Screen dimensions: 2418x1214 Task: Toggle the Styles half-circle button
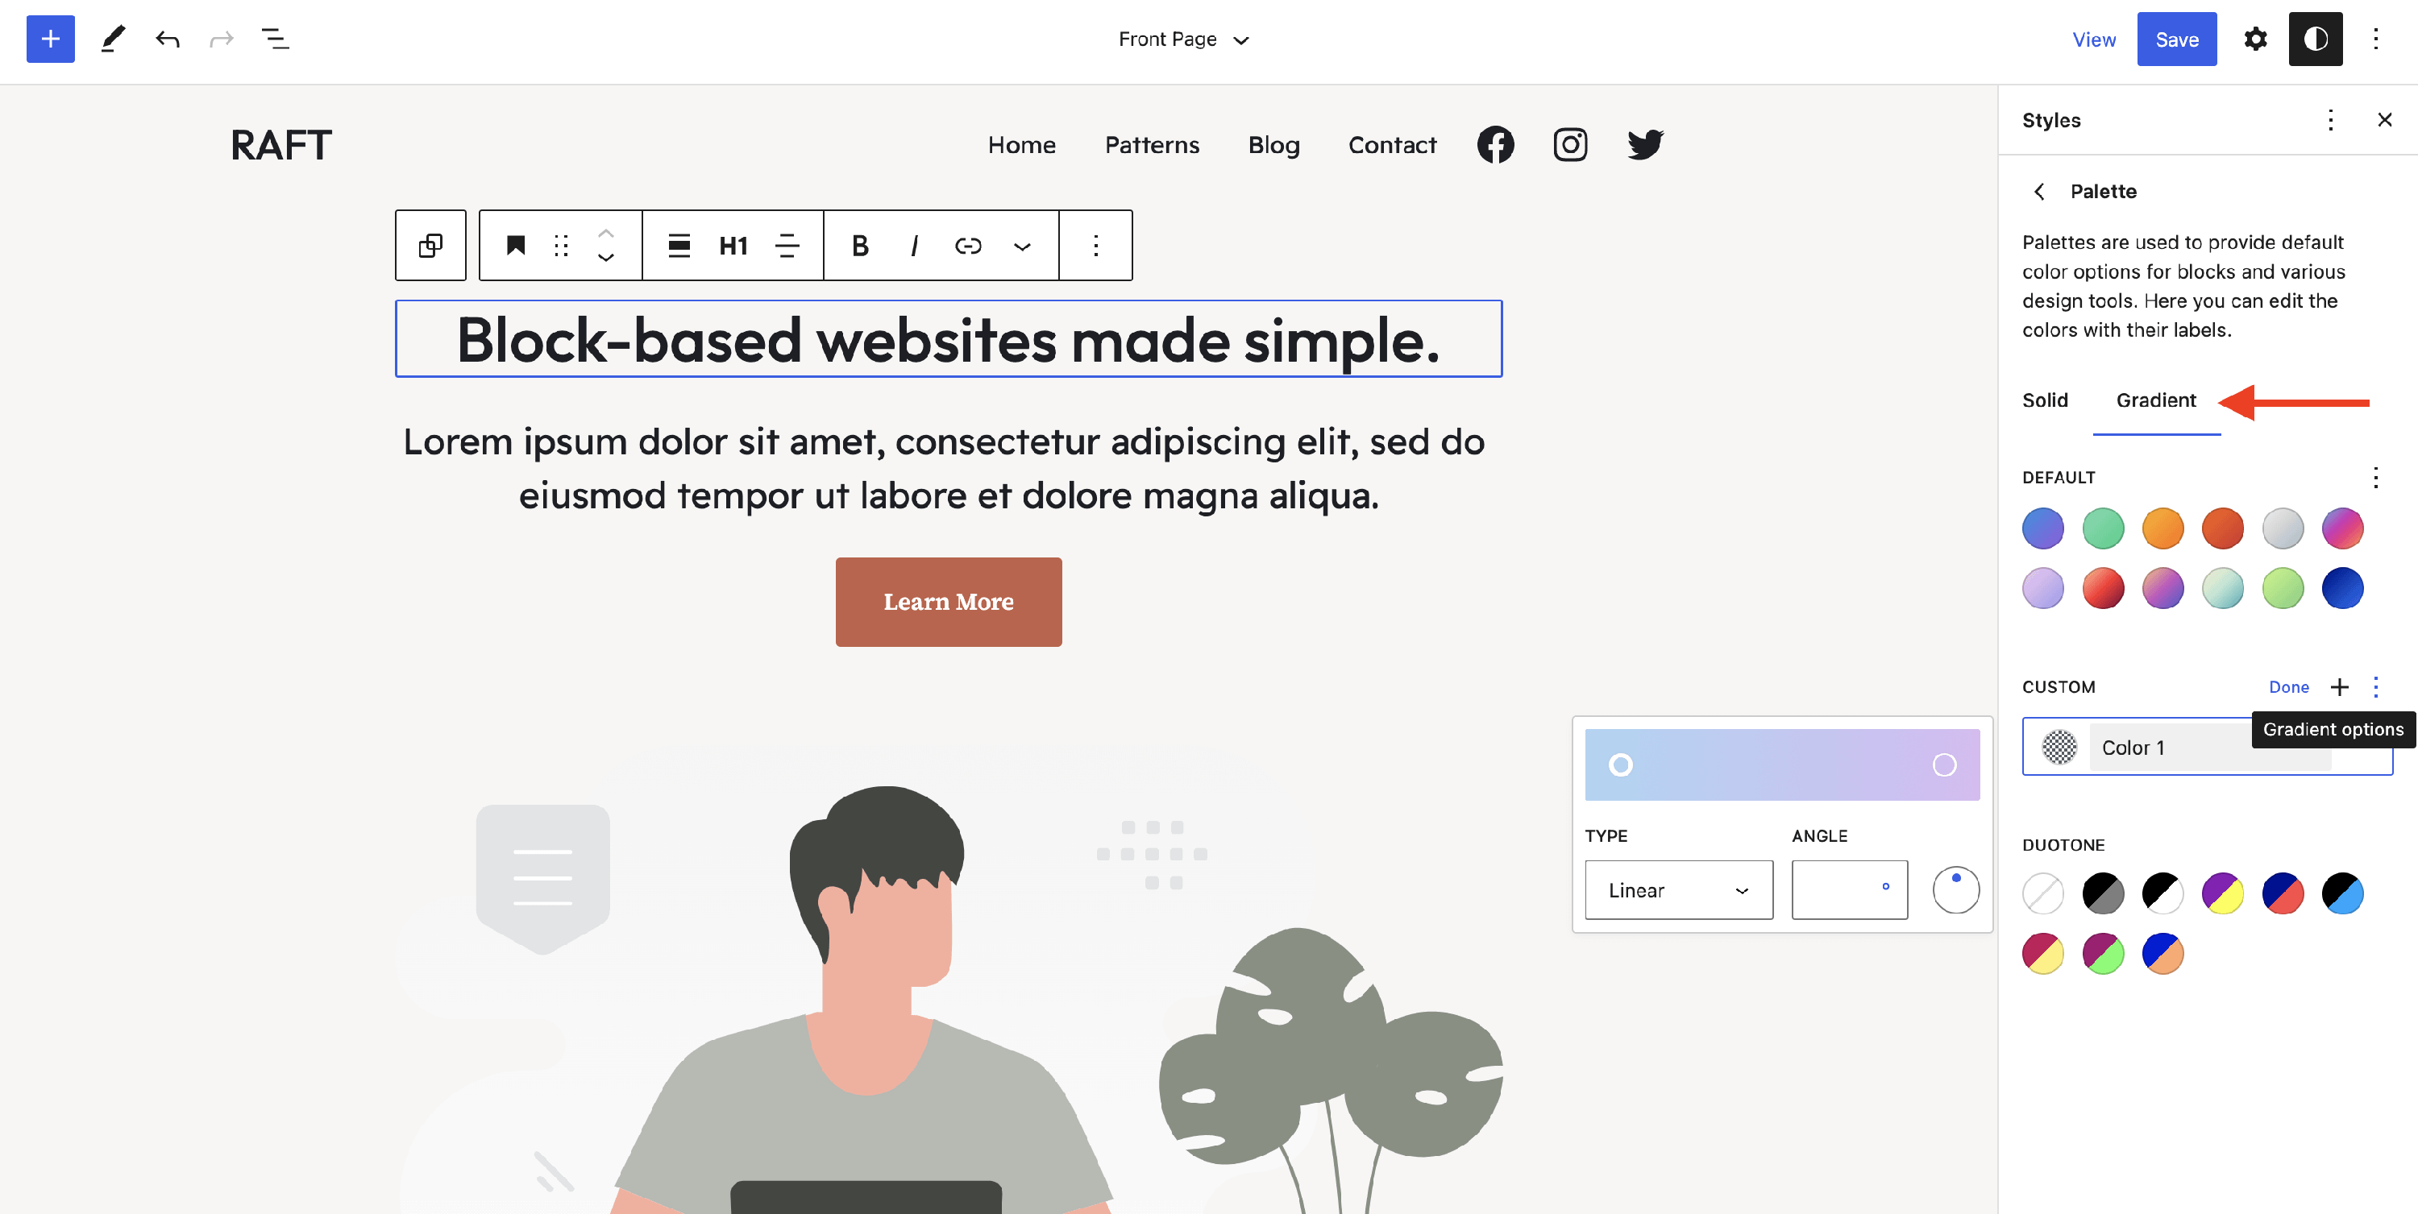point(2315,39)
